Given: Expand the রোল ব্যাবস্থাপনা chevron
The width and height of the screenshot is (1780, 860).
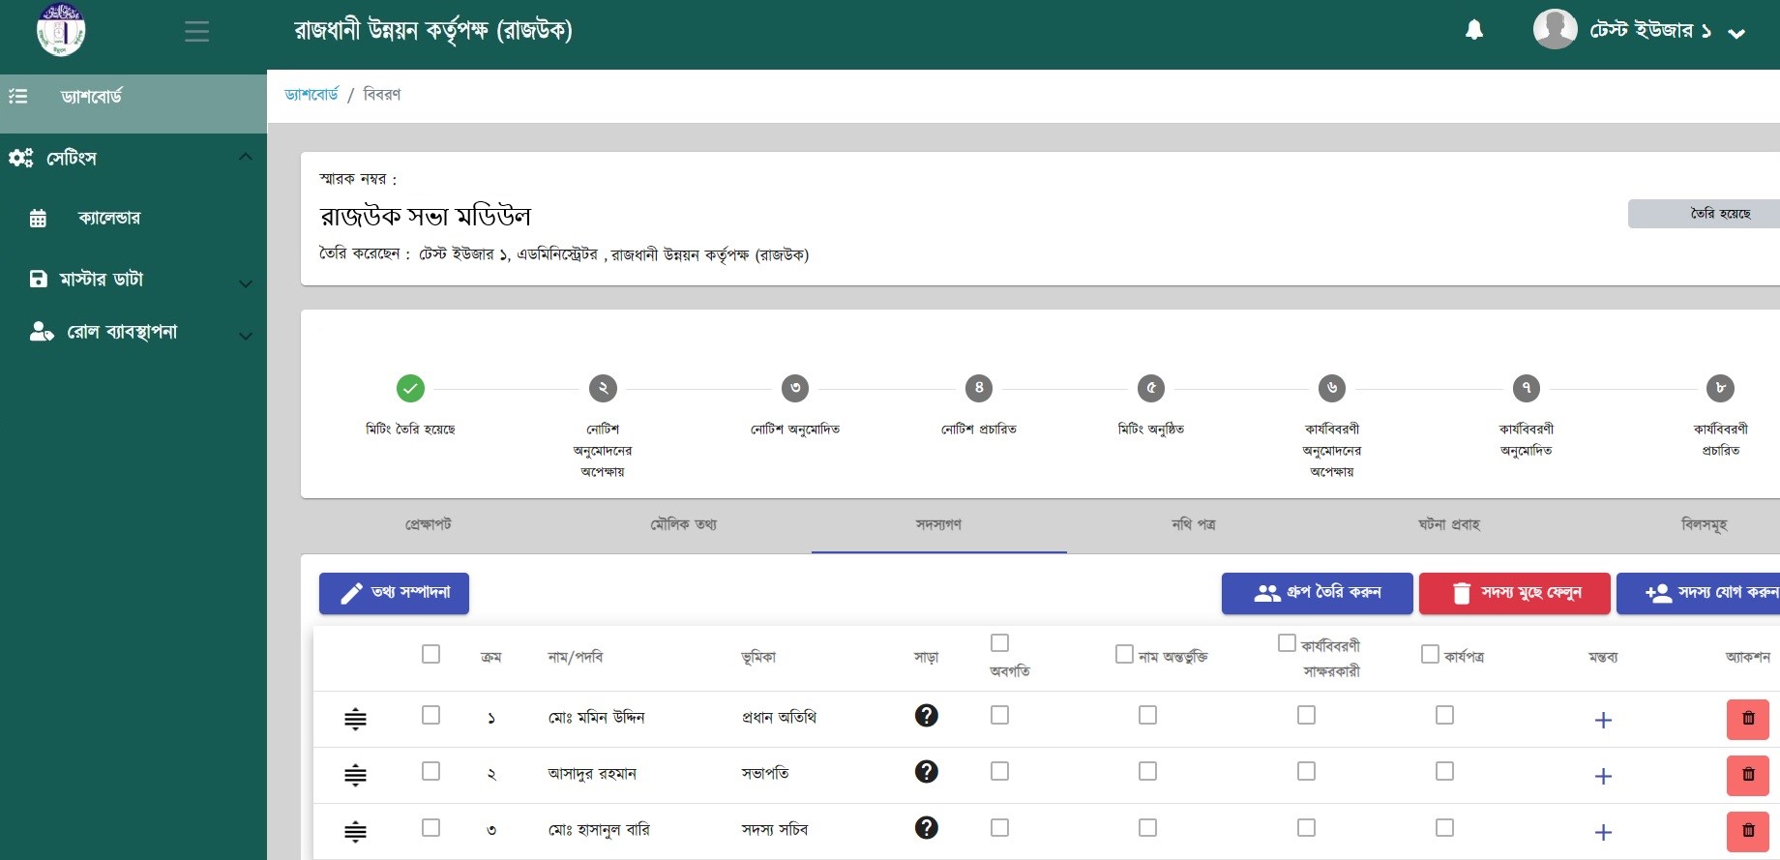Looking at the screenshot, I should [246, 336].
